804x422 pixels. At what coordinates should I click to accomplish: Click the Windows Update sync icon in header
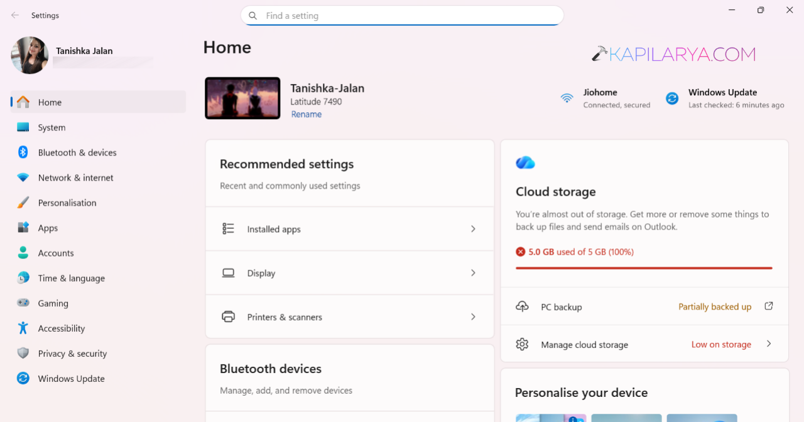tap(672, 98)
